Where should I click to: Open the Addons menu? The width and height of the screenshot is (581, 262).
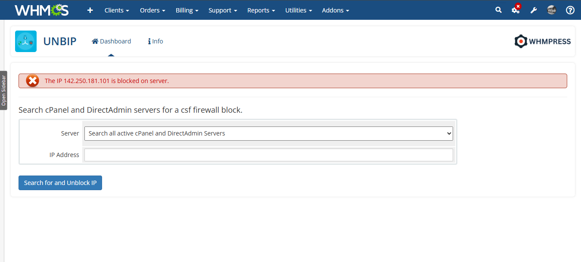336,10
